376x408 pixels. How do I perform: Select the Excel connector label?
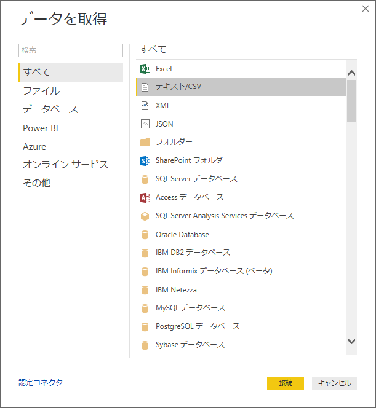(x=164, y=69)
